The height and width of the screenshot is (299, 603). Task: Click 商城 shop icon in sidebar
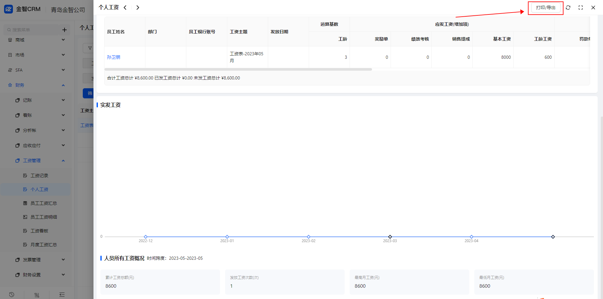tap(10, 40)
